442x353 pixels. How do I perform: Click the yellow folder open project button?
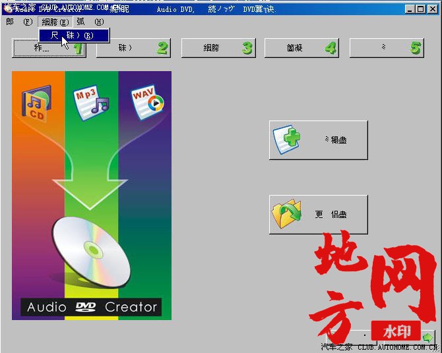coord(319,214)
